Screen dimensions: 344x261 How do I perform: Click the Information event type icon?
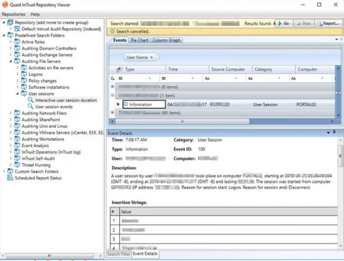(x=126, y=104)
